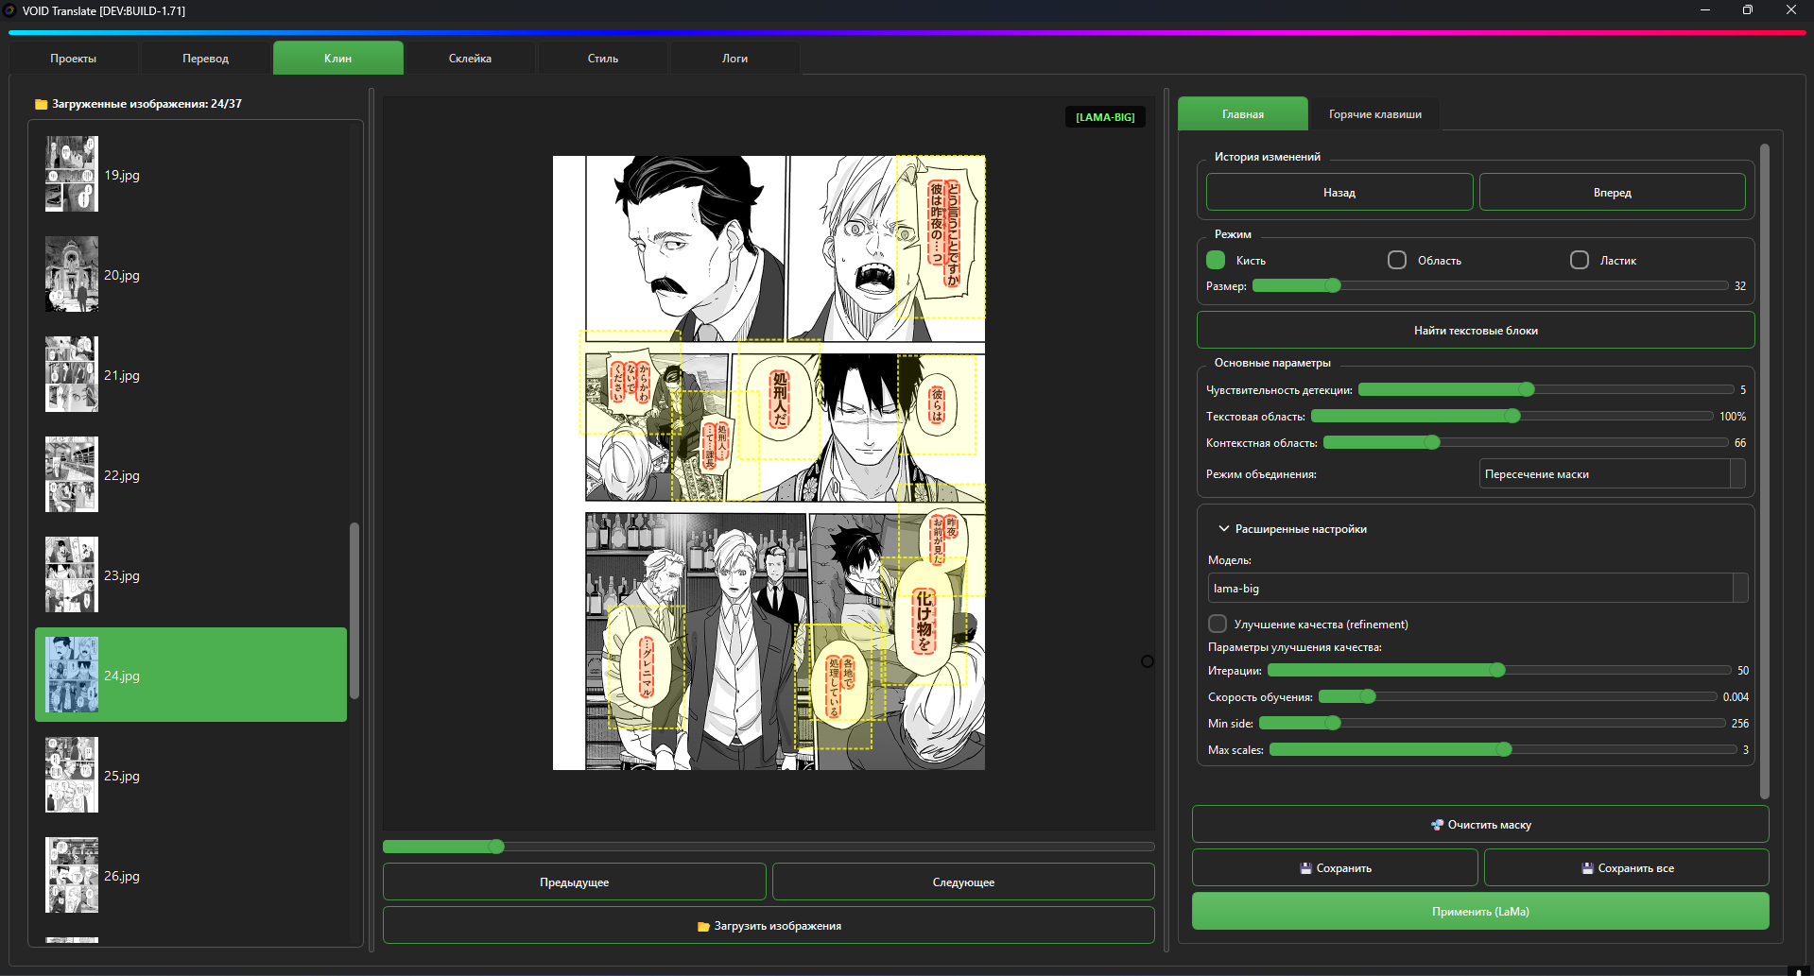Click the folder icon beside loaded images count
Viewport: 1814px width, 976px height.
click(x=41, y=104)
